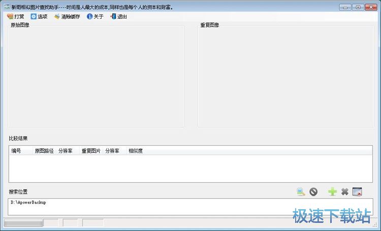The width and height of the screenshot is (381, 231).
Task: Maximize the window
Action: [x=358, y=7]
